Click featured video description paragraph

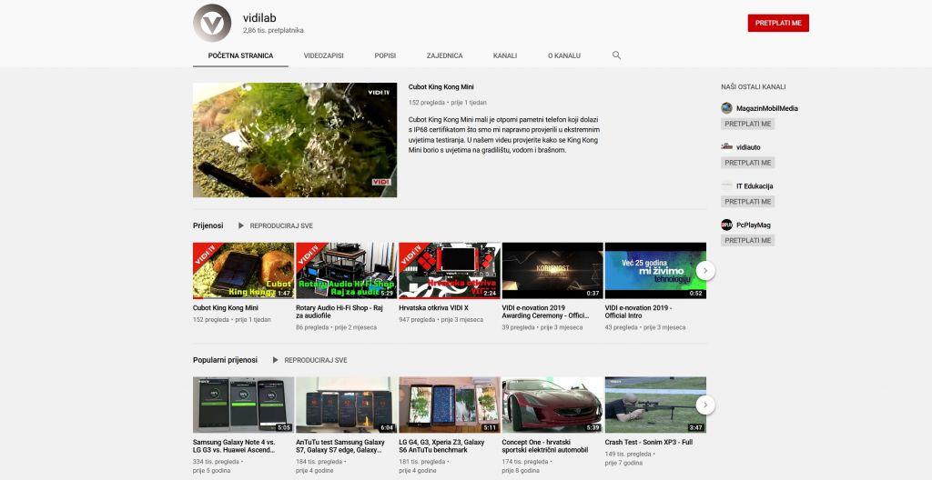(504, 135)
